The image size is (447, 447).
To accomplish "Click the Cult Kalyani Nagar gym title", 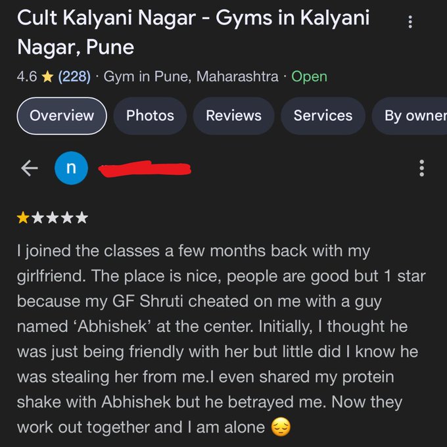I will (x=193, y=32).
